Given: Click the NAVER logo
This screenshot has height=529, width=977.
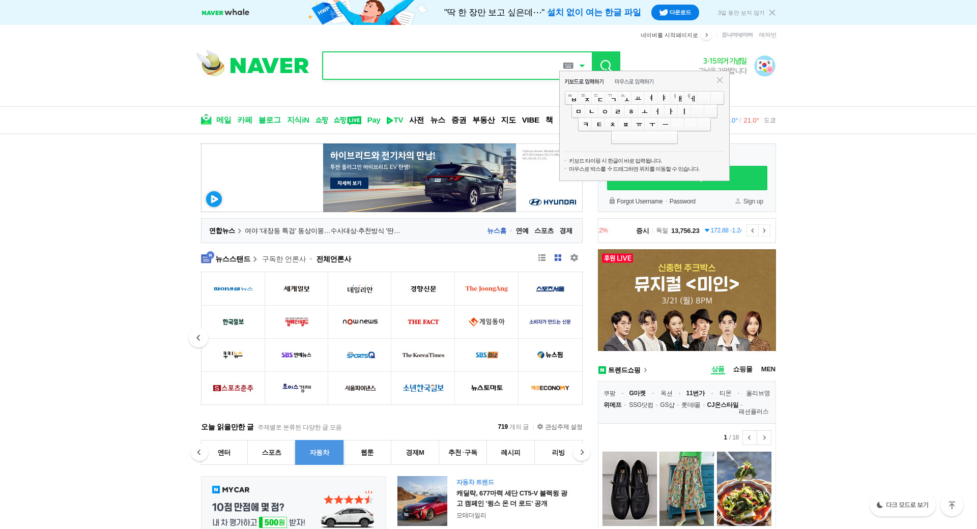Looking at the screenshot, I should tap(269, 66).
